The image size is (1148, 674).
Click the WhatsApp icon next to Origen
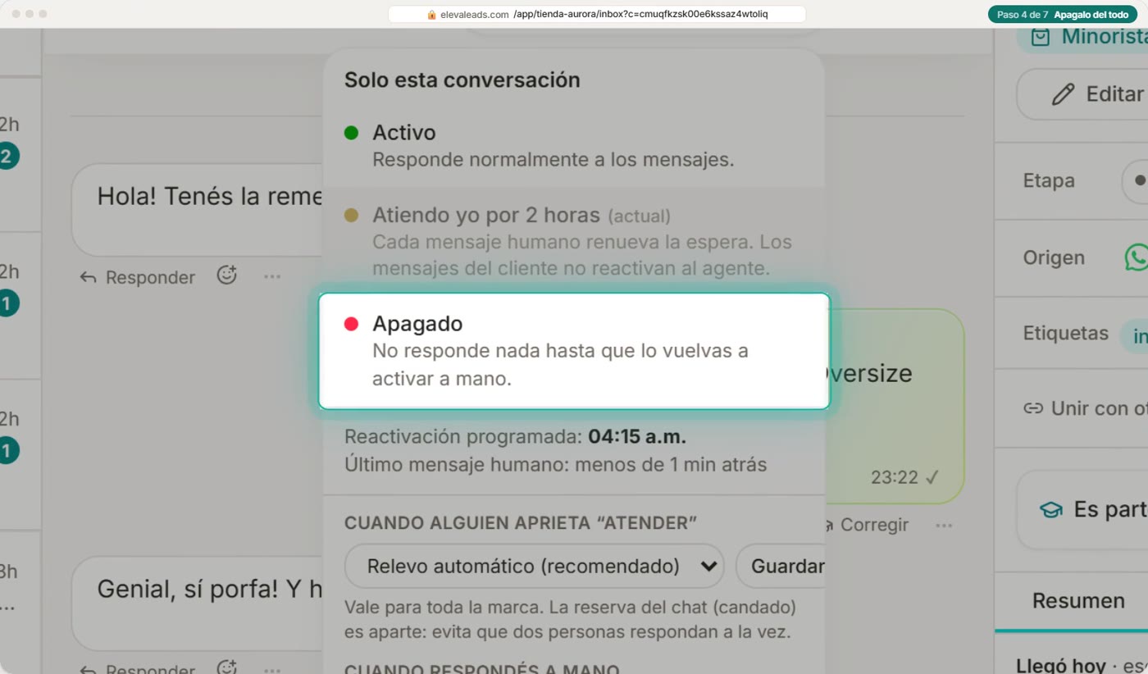coord(1137,257)
